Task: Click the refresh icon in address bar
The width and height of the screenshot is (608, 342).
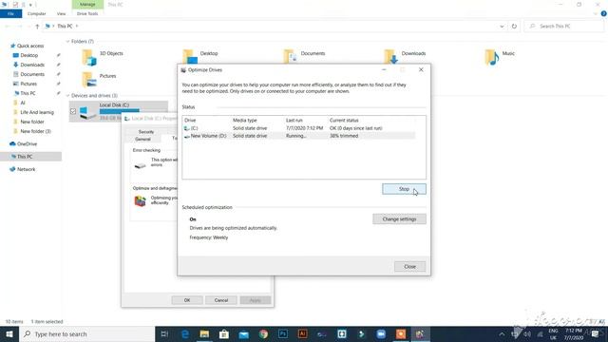Action: tap(514, 26)
